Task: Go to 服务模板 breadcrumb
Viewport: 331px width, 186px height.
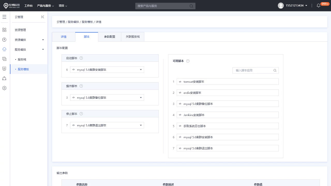Action: click(x=87, y=22)
